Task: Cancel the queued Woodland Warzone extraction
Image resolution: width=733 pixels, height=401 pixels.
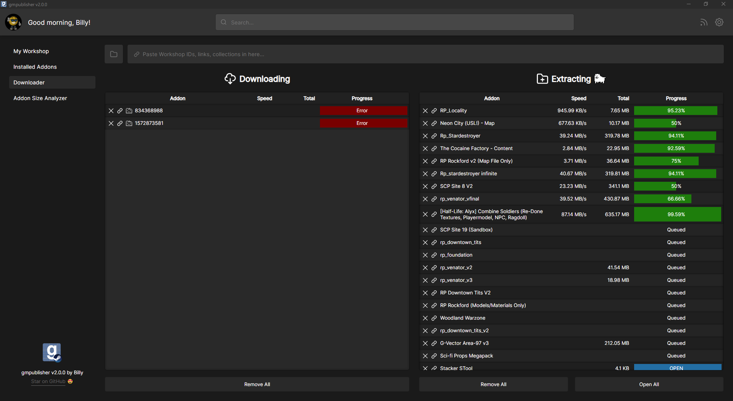Action: pyautogui.click(x=425, y=318)
